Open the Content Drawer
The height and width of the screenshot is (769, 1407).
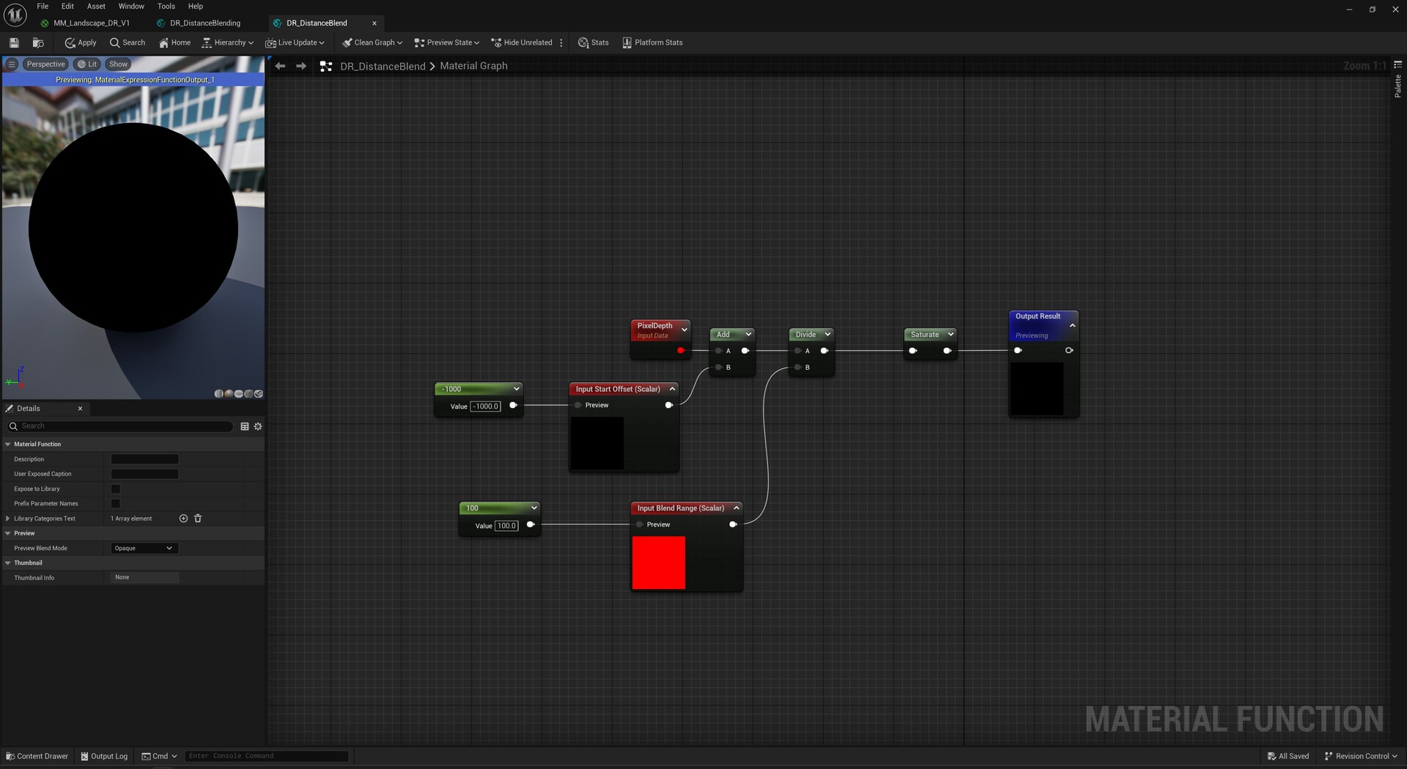tap(37, 756)
